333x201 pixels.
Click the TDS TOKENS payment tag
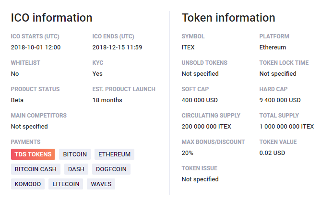click(33, 154)
